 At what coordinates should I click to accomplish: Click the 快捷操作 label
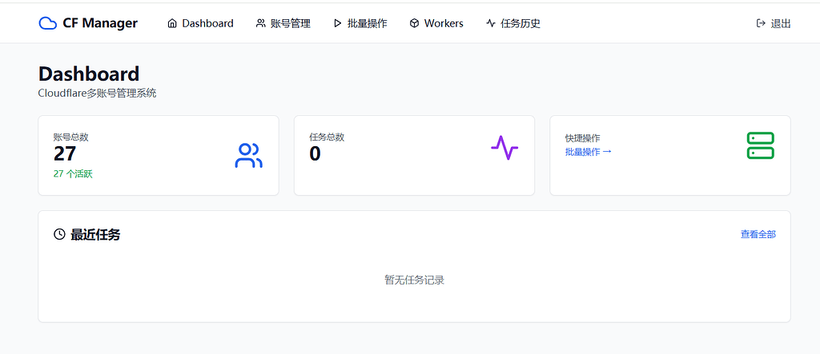pyautogui.click(x=583, y=138)
